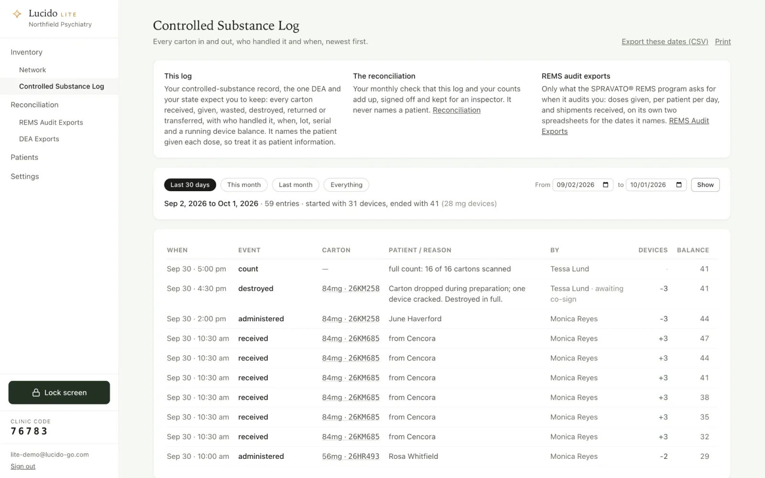
Task: Click patient name Rosa Whitfield
Action: (413, 456)
